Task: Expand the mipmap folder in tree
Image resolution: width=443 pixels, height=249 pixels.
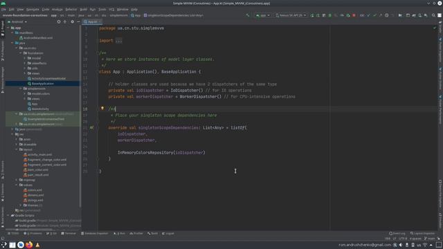Action: 17,180
